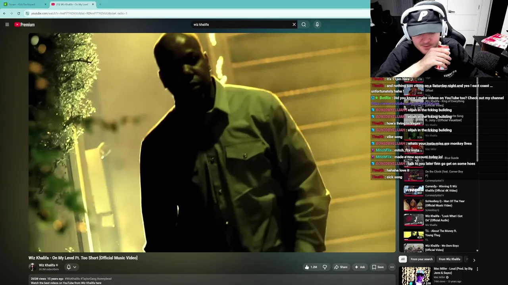Play Curren$y Winning playlist thumbnail
This screenshot has height=285, width=508.
point(414,190)
